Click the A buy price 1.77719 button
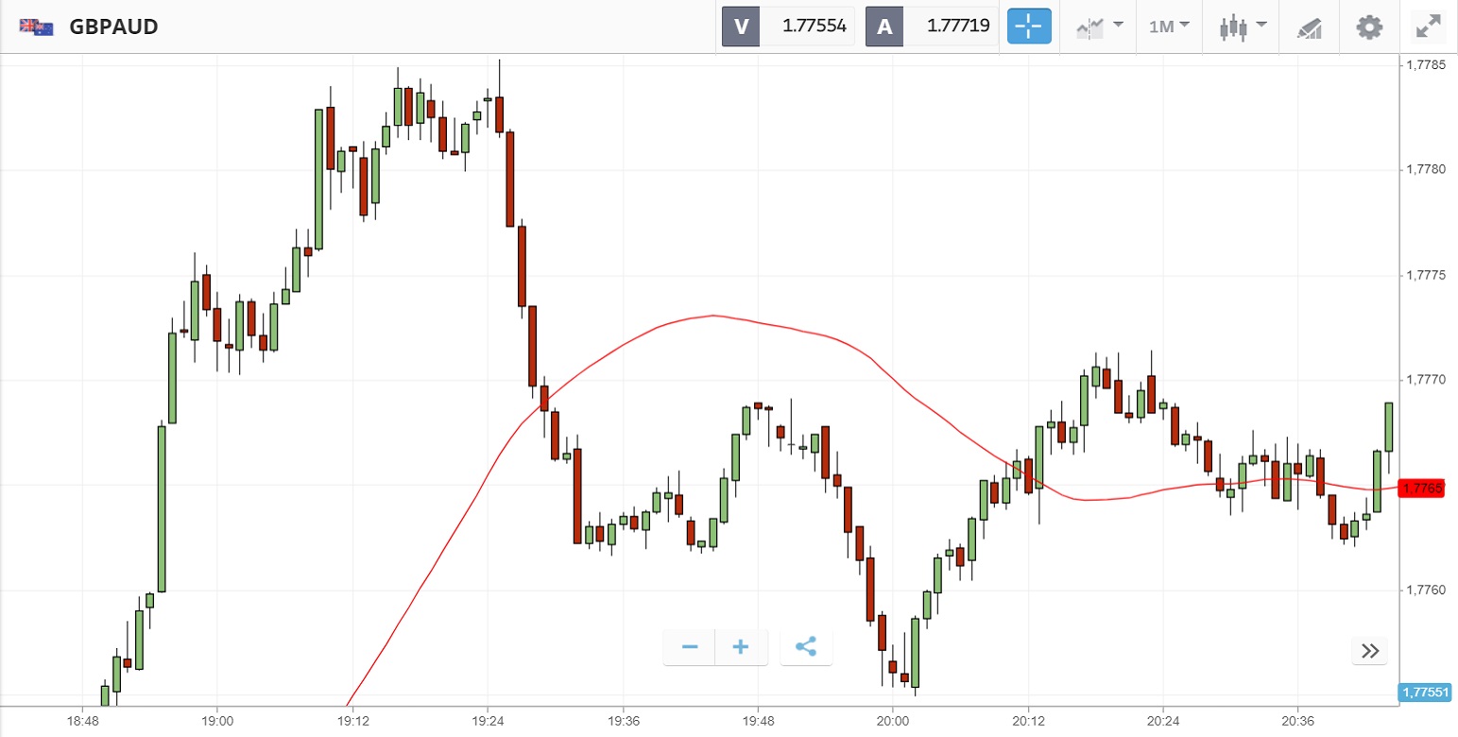Image resolution: width=1458 pixels, height=737 pixels. (932, 26)
